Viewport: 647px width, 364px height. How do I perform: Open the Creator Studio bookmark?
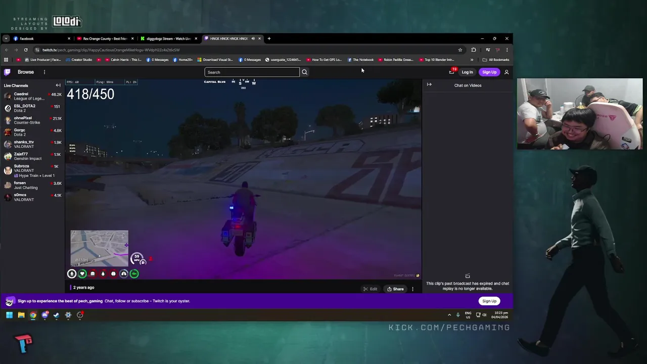78,60
